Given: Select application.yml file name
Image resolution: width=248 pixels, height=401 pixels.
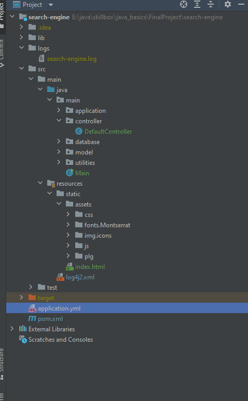Looking at the screenshot, I should coord(59,308).
